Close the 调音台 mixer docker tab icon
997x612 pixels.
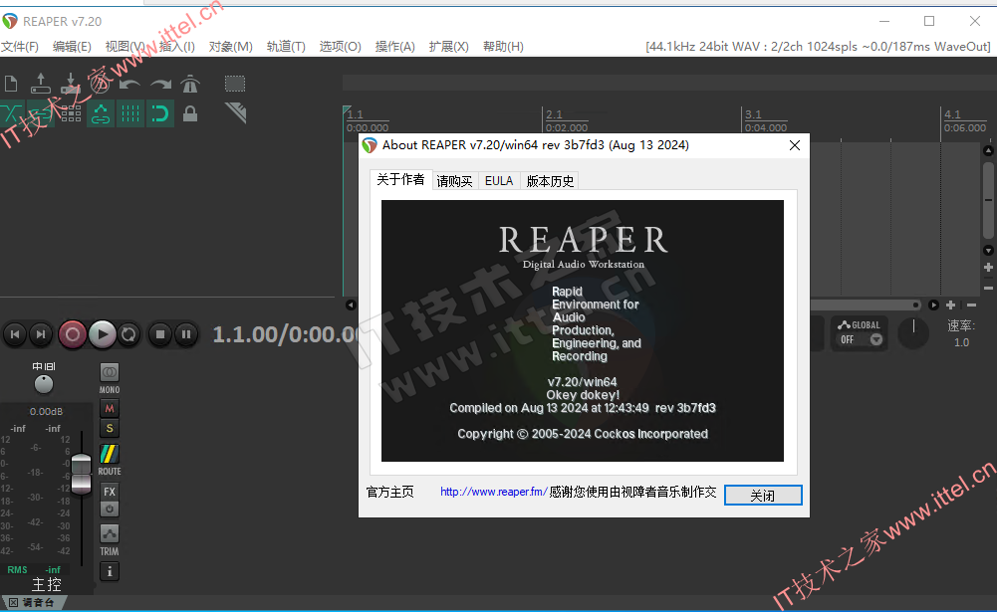pos(13,602)
